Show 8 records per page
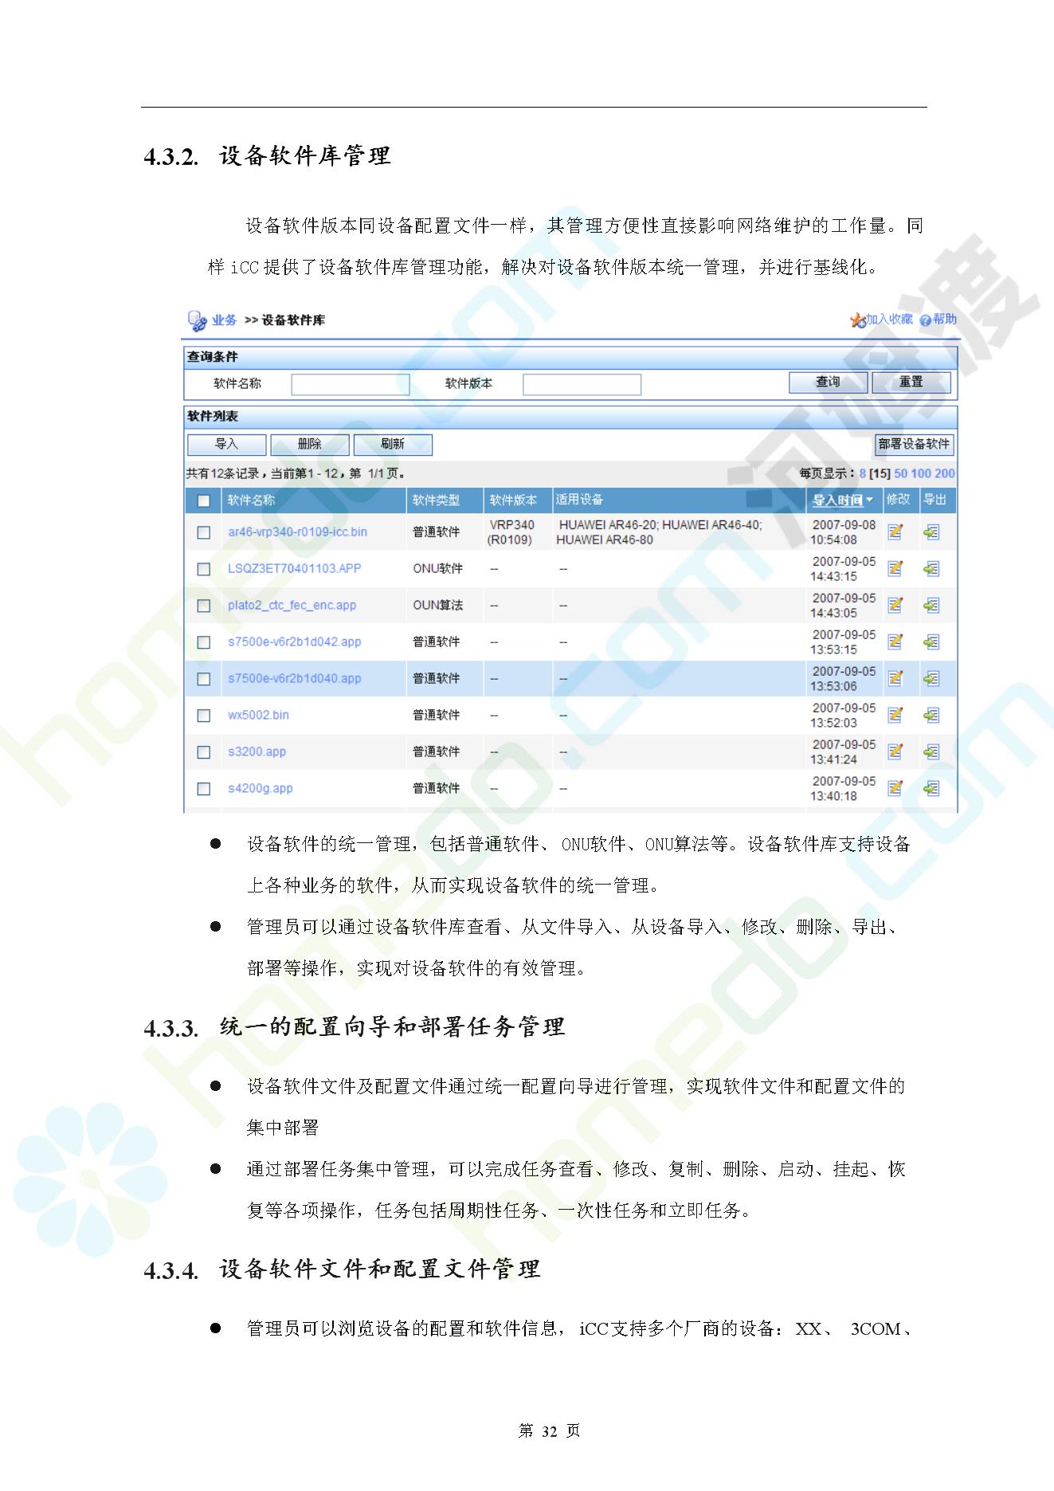 point(862,473)
